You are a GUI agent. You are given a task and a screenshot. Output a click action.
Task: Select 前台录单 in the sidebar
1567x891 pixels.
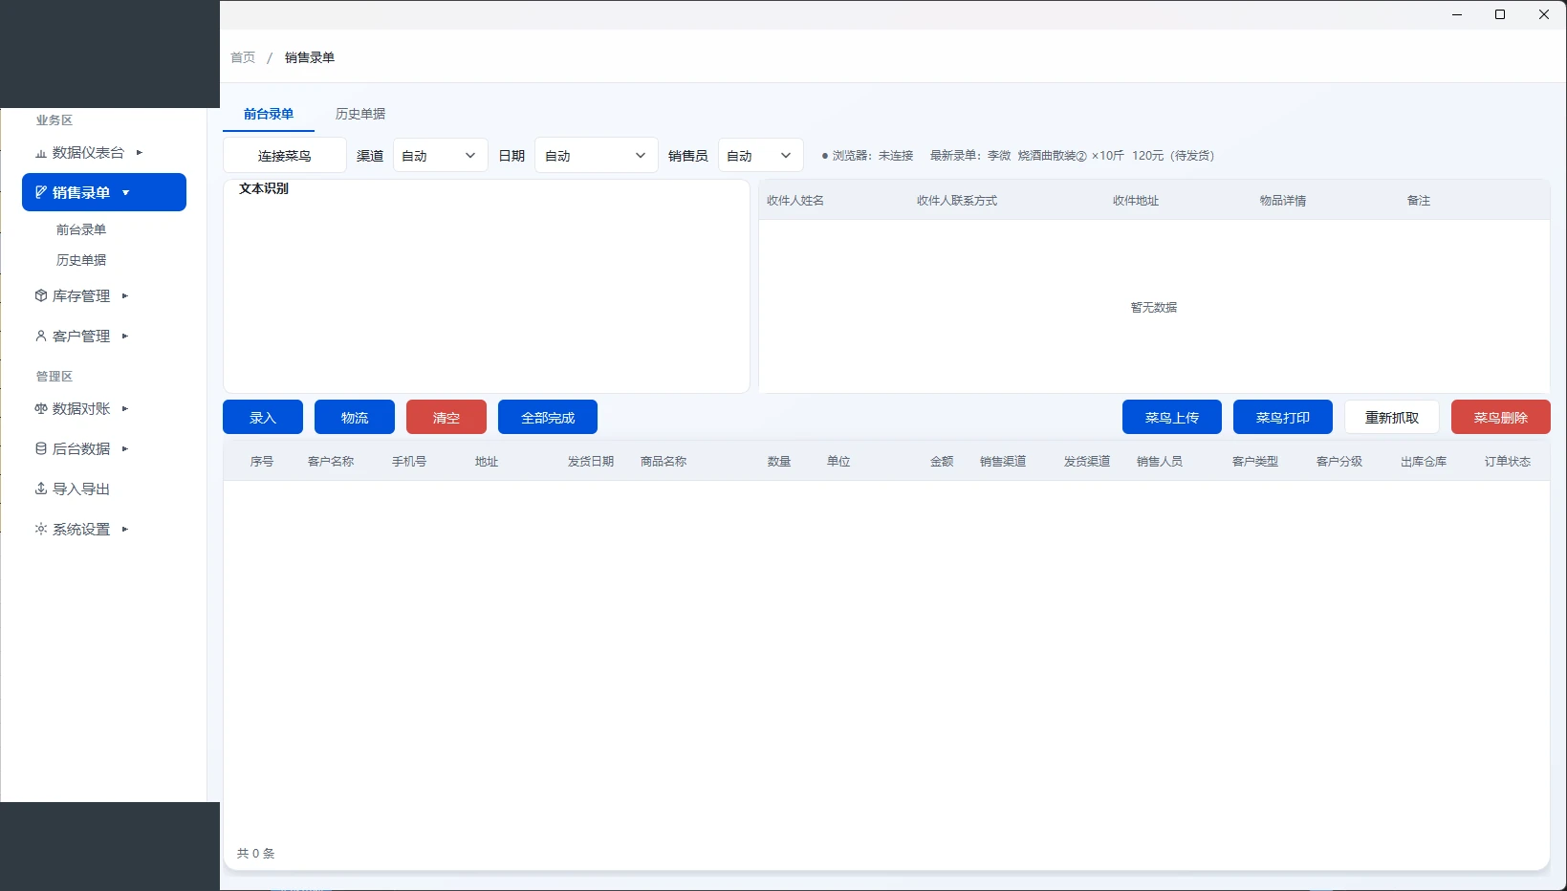81,229
